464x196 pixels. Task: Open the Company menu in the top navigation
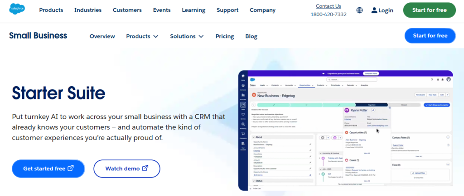(x=262, y=10)
